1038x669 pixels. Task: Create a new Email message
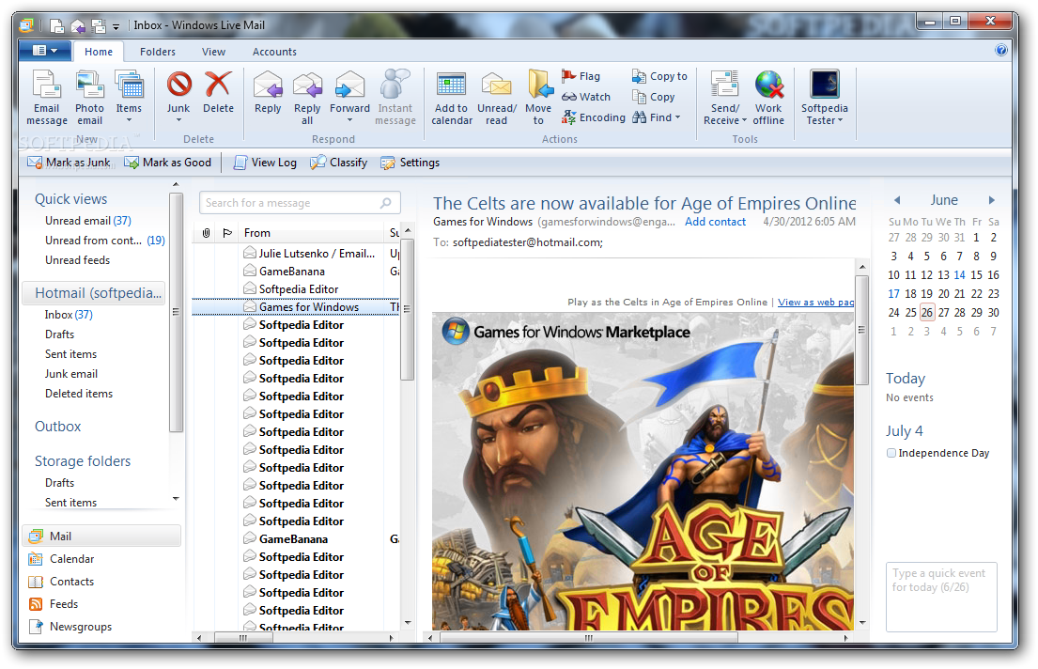(x=46, y=97)
